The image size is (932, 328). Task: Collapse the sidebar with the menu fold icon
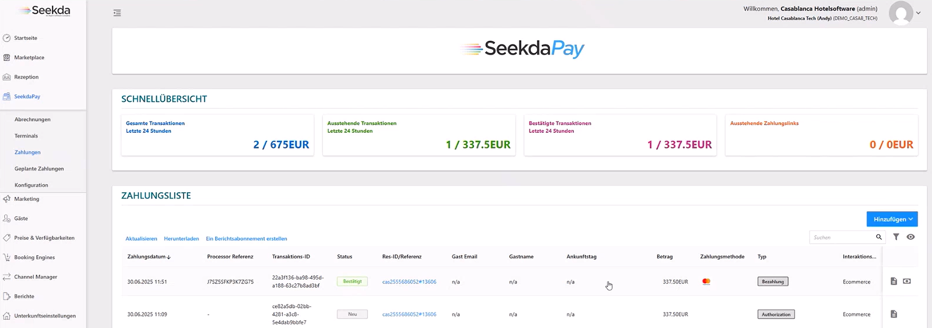(117, 13)
